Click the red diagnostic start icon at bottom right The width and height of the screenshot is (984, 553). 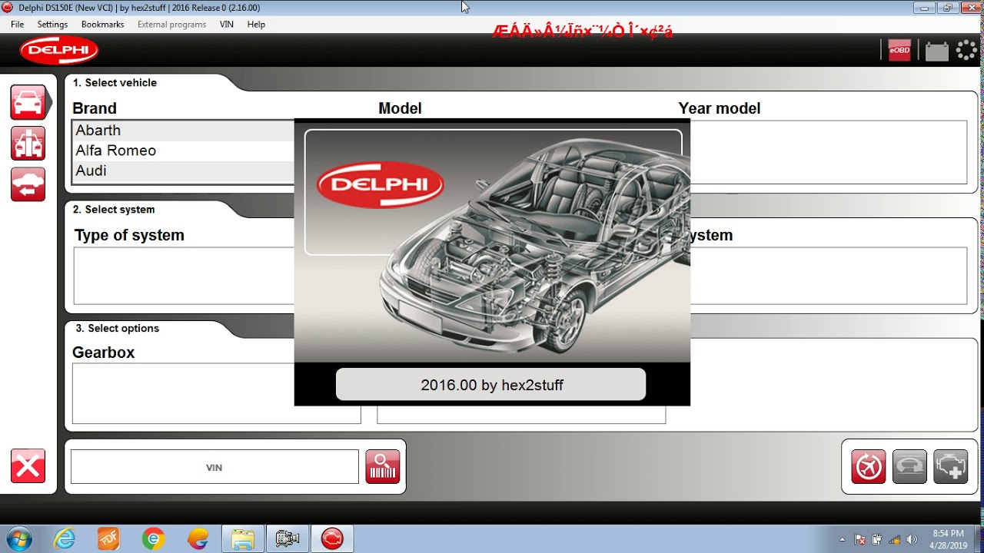pyautogui.click(x=869, y=466)
